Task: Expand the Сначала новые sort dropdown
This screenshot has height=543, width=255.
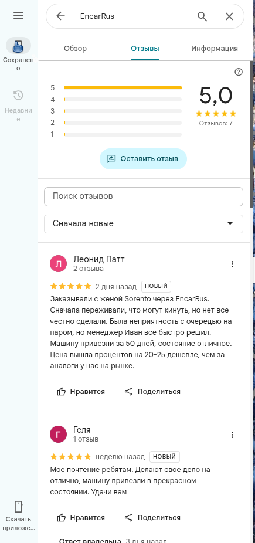Action: 144,224
